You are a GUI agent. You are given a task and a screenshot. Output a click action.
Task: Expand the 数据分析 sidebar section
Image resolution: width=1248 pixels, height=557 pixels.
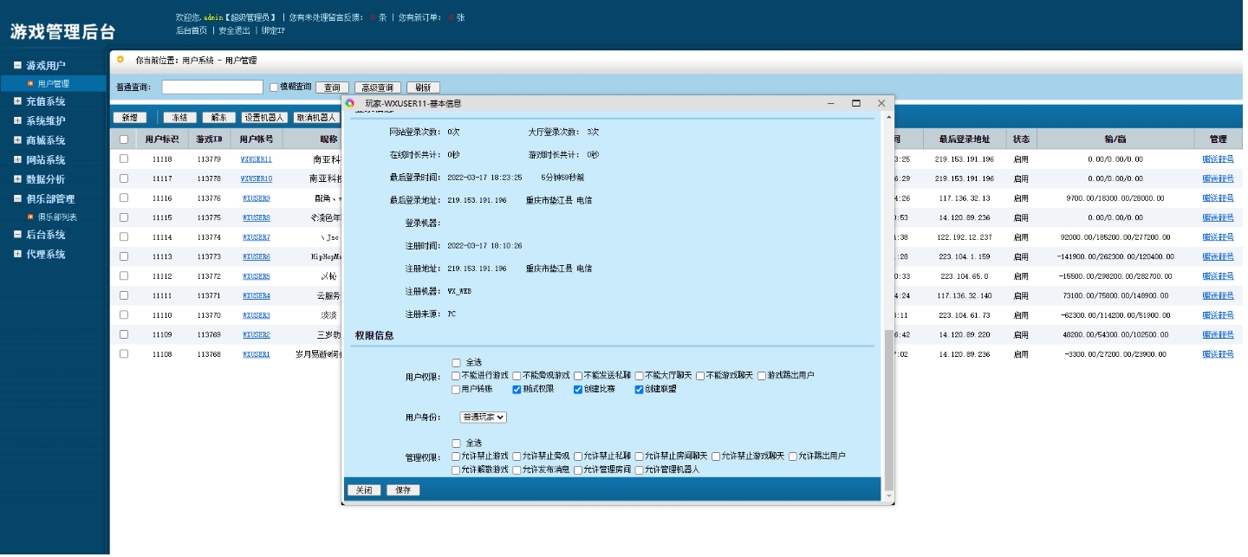tap(17, 179)
